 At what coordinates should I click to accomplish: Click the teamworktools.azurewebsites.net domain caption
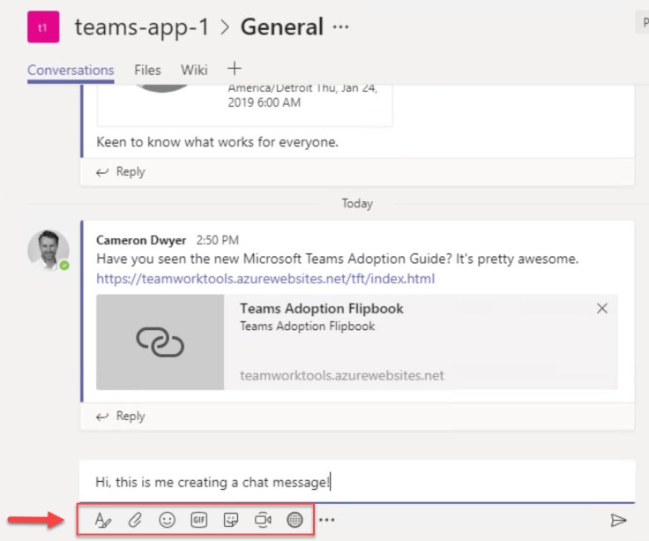[x=342, y=375]
